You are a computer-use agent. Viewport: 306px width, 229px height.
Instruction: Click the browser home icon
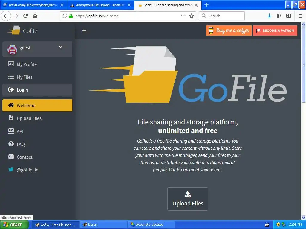point(35,16)
